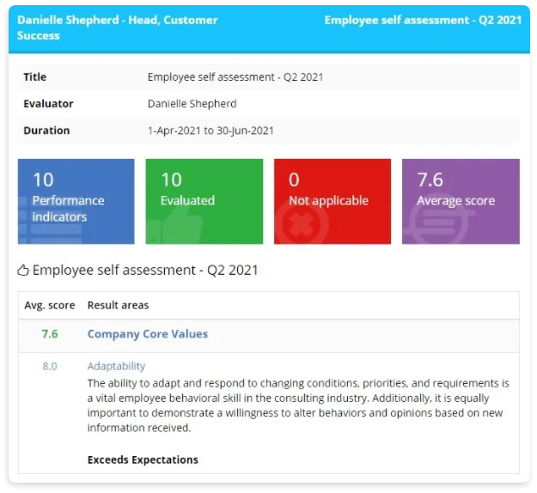Select the purple Average score tile
Viewport: 537px width, 493px height.
461,201
